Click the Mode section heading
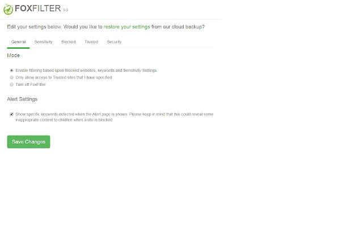Screen dimensions: 363x226 (x=14, y=56)
